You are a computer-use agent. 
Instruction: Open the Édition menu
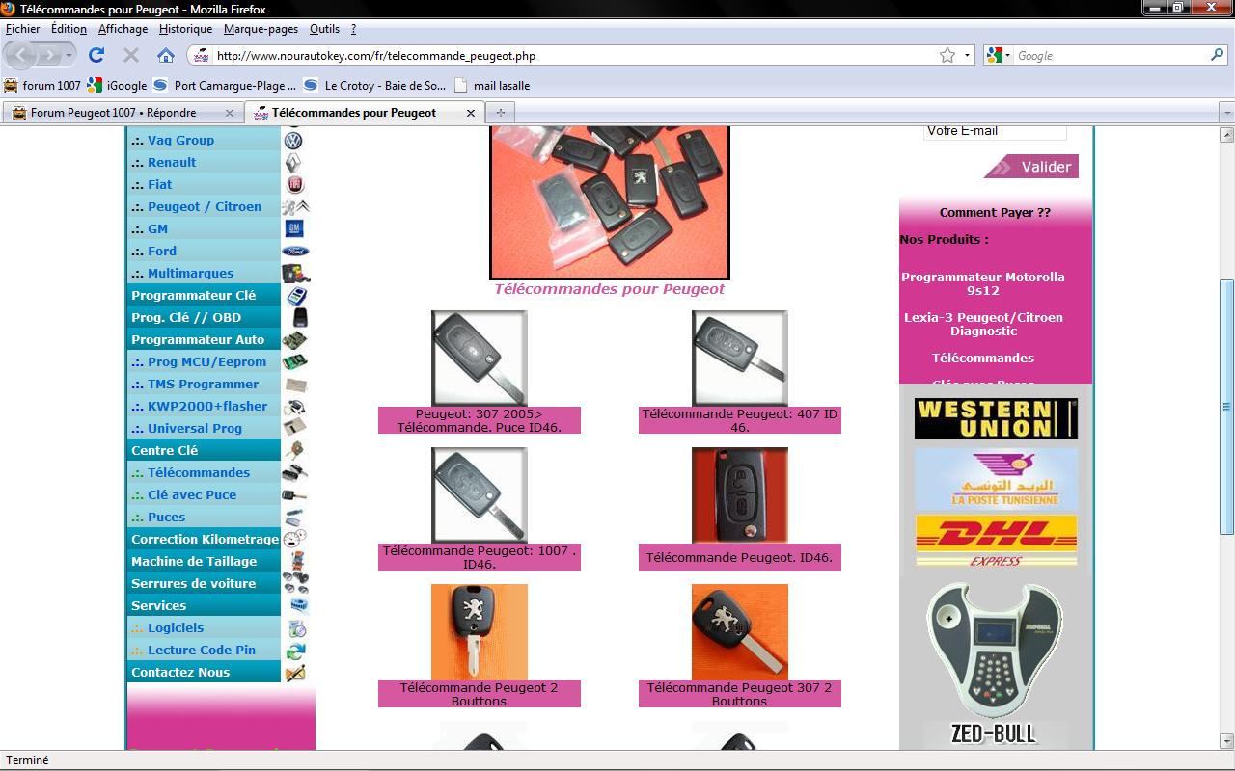tap(69, 29)
